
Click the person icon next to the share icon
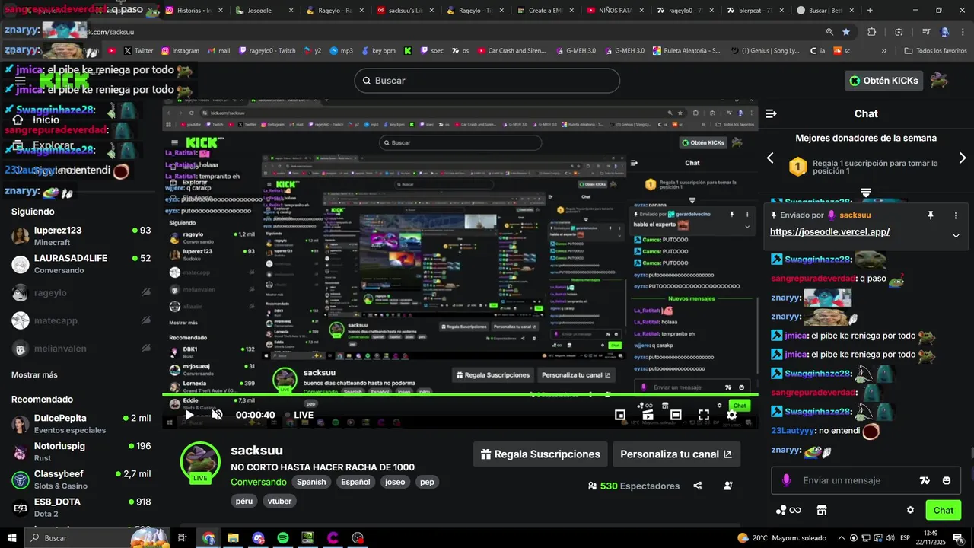pos(728,486)
